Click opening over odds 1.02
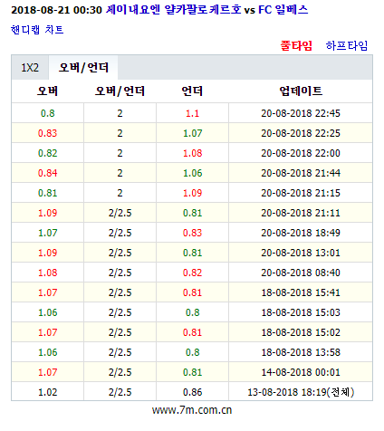Viewport: 384px width, 431px height. point(47,392)
